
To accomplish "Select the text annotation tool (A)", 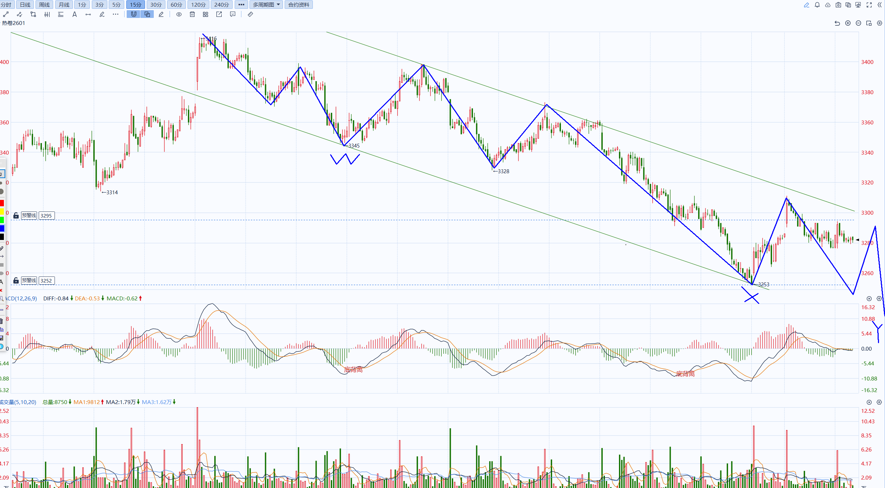I will point(74,14).
